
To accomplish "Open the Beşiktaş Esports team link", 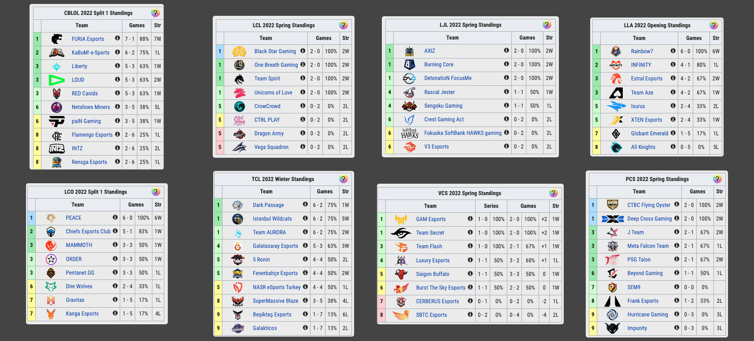I will 272,315.
